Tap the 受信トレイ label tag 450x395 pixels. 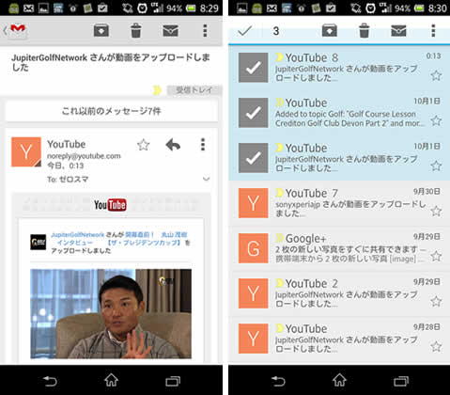point(194,90)
